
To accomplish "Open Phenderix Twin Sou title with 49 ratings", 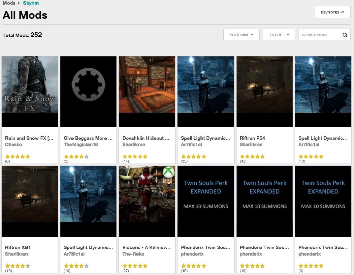I will point(206,247).
